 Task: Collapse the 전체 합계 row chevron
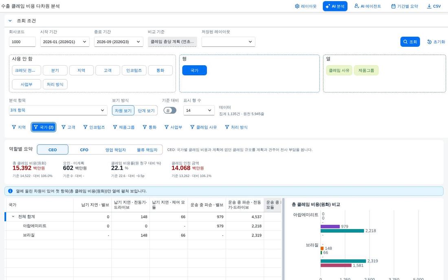(13, 216)
